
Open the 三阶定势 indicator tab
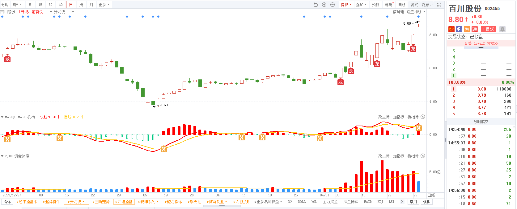(101, 202)
